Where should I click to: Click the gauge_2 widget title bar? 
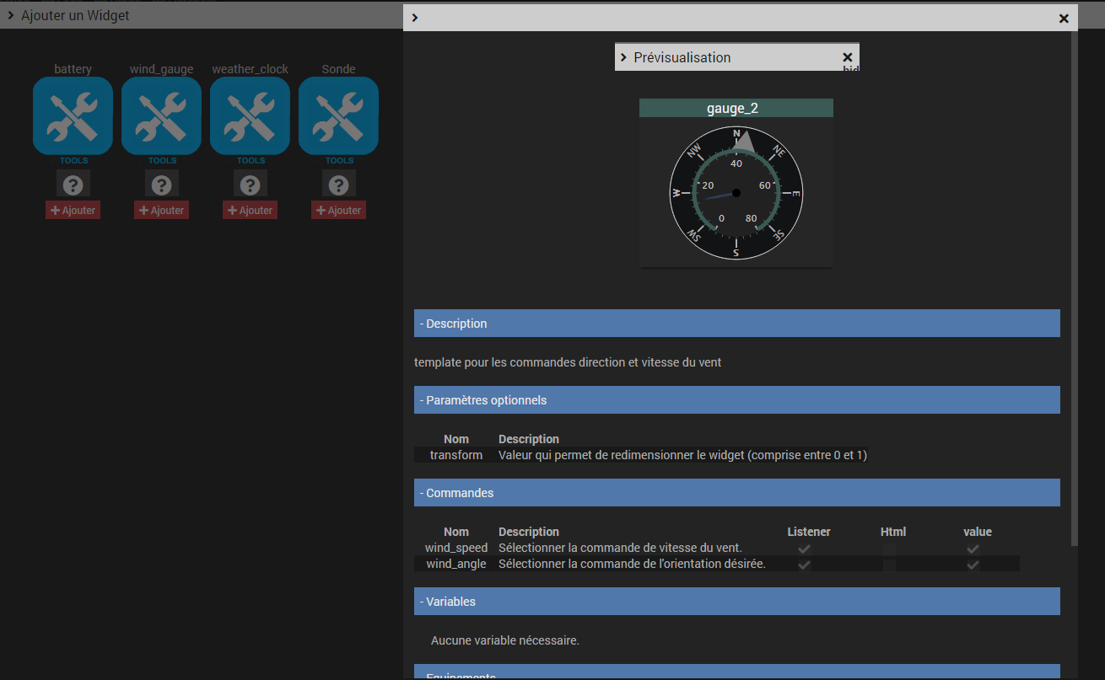tap(736, 108)
